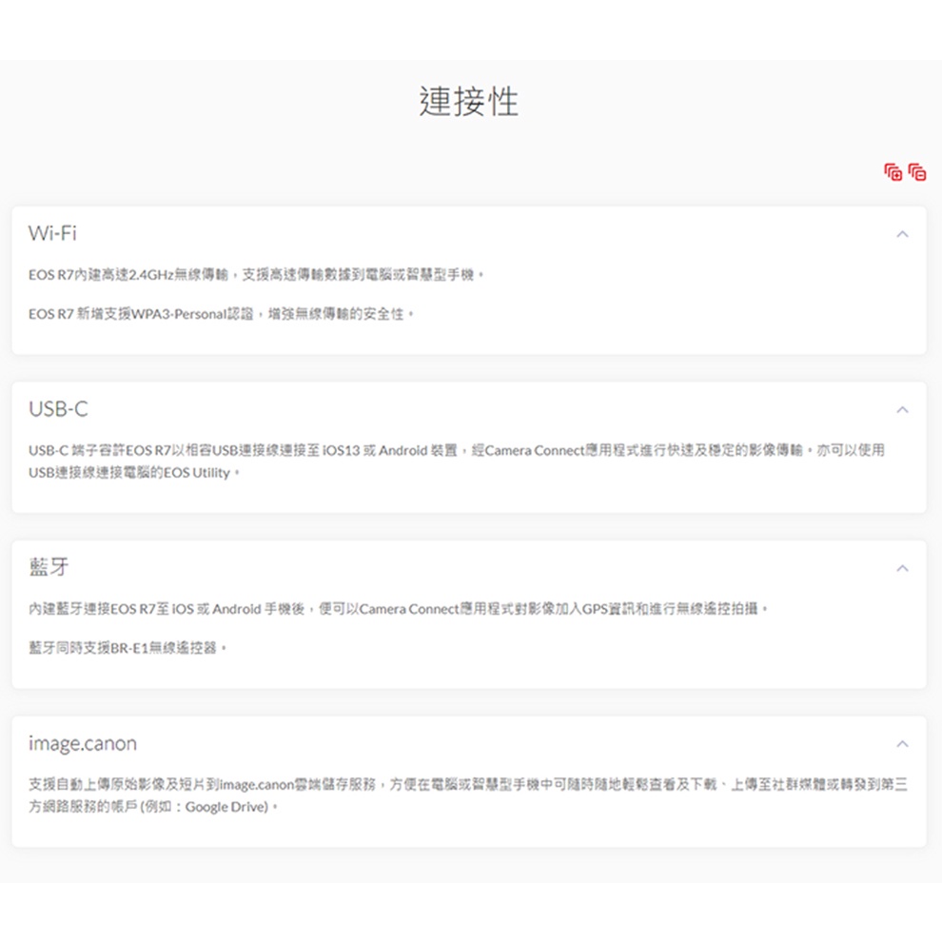Collapse the USB-C section with its arrow

click(902, 409)
